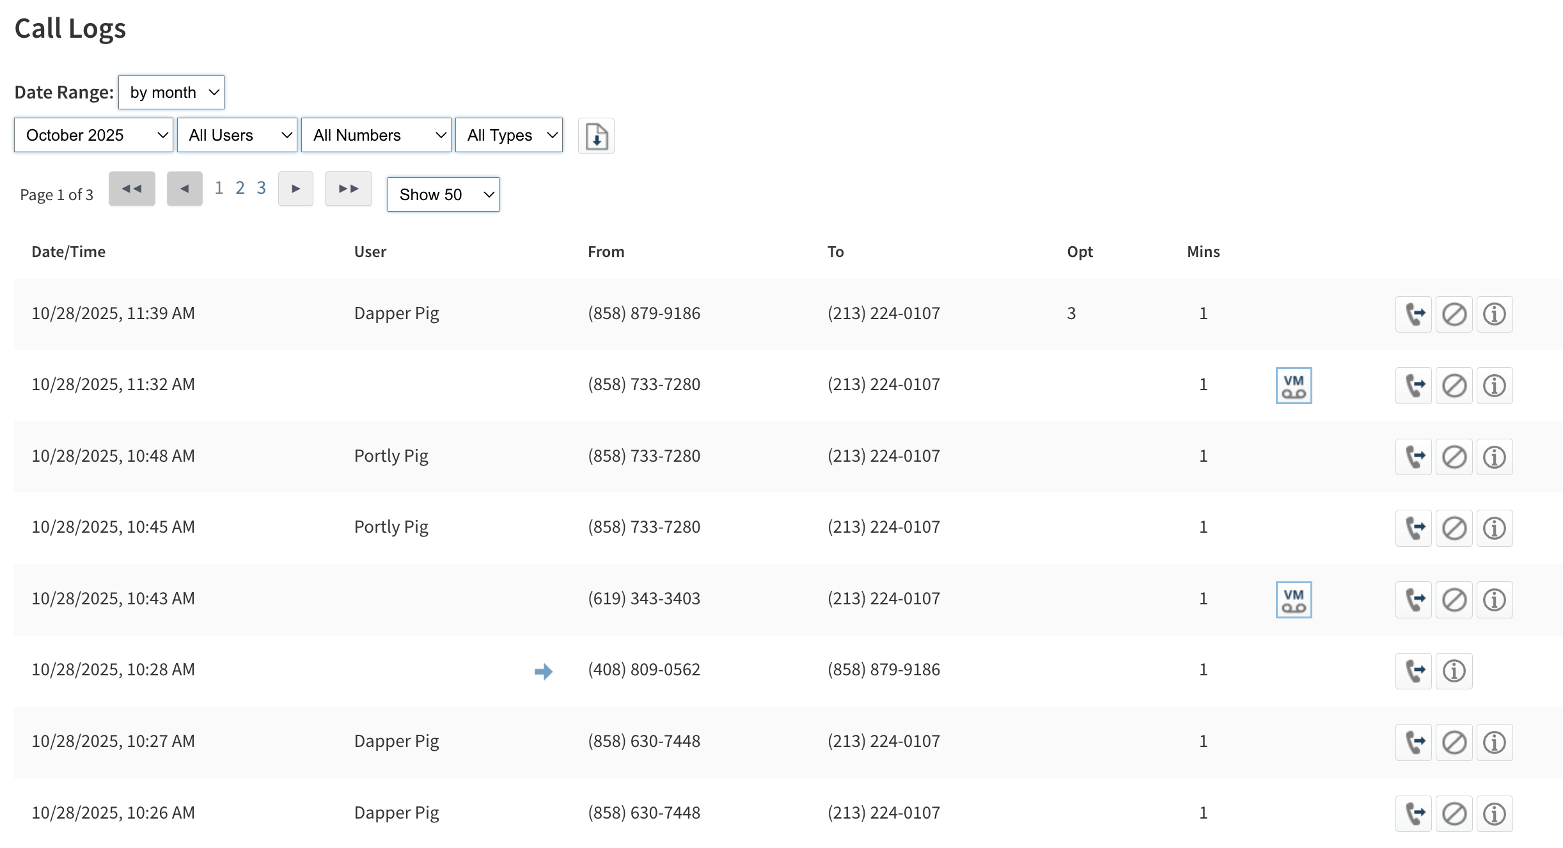Click the last page double-arrow button
The width and height of the screenshot is (1563, 848).
pyautogui.click(x=349, y=189)
